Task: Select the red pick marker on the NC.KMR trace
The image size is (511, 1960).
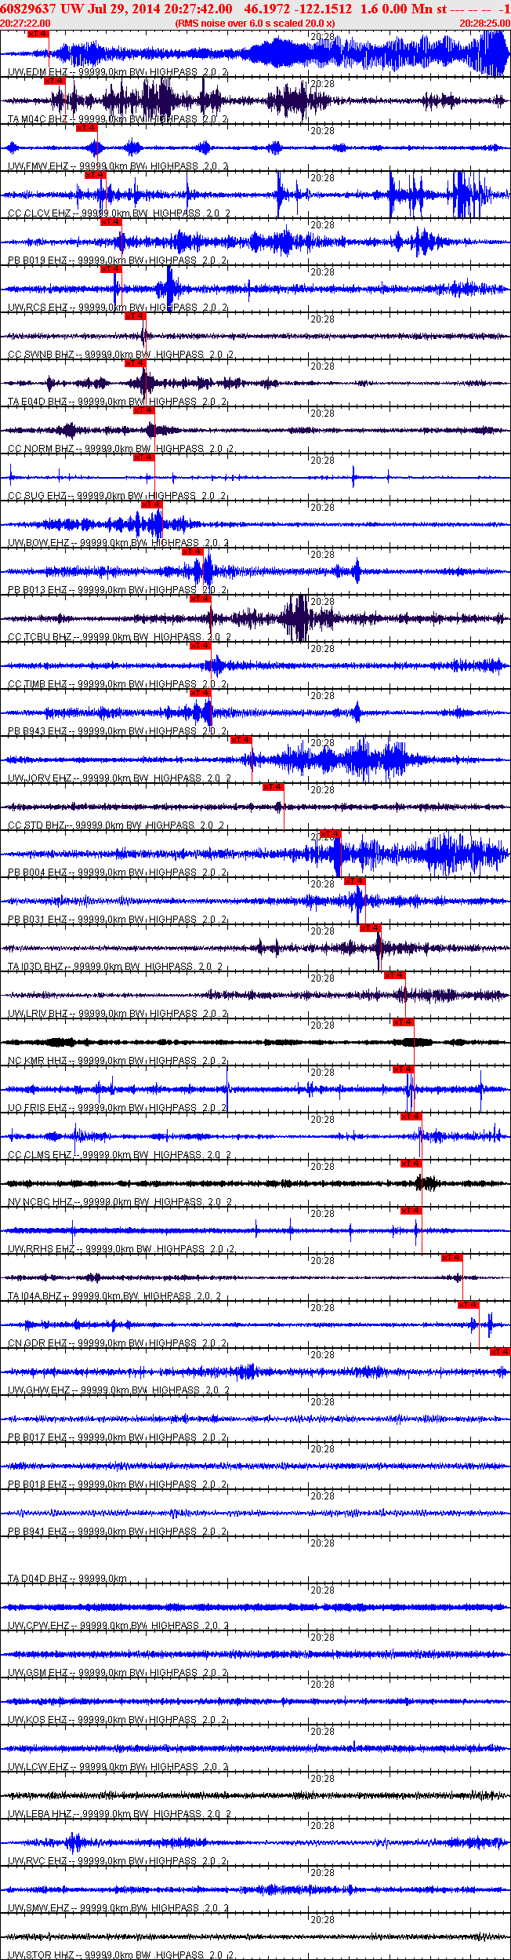Action: 404,1022
